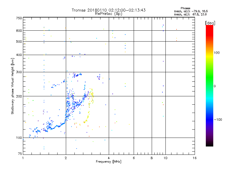Click the '1' x-axis tick label
This screenshot has height=172, width=229.
(x=23, y=158)
